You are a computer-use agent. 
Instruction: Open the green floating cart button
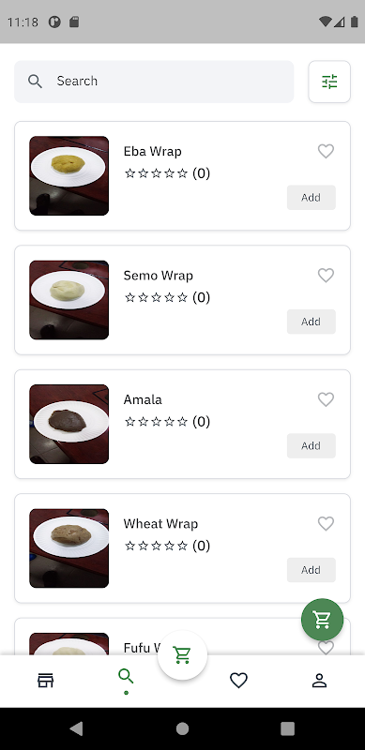pyautogui.click(x=322, y=620)
